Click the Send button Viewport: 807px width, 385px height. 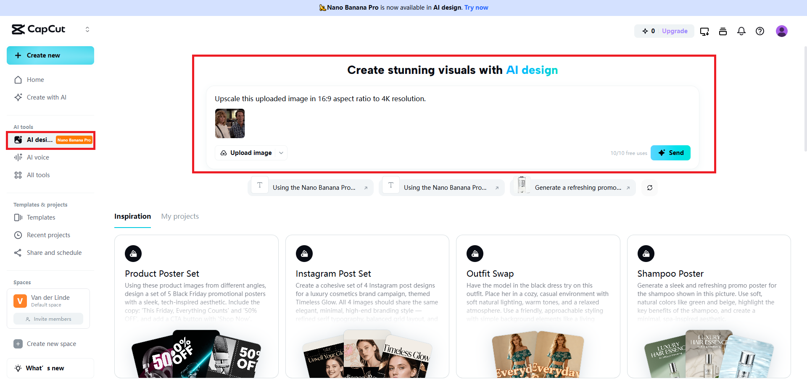[x=670, y=153]
